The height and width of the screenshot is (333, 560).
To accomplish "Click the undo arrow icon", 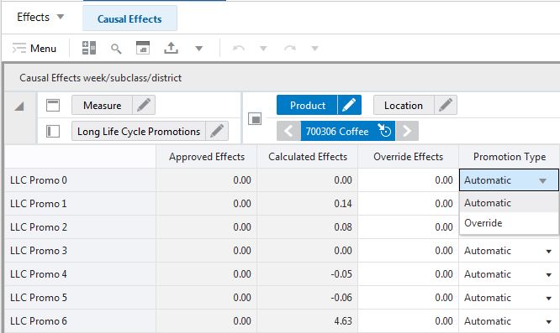I will point(239,48).
